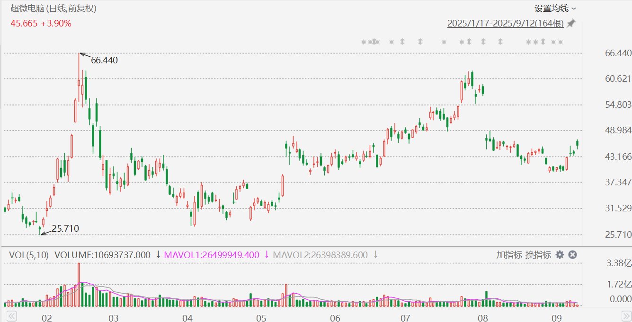Click the 54.803 price axis label
This screenshot has width=632, height=322.
(618, 104)
